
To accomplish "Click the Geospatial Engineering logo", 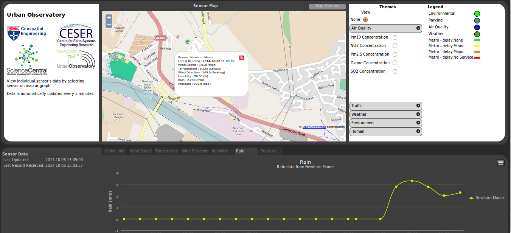I will click(x=27, y=34).
